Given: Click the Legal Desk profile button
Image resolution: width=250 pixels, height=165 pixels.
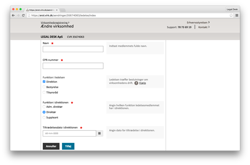Looking at the screenshot, I should 232,9.
